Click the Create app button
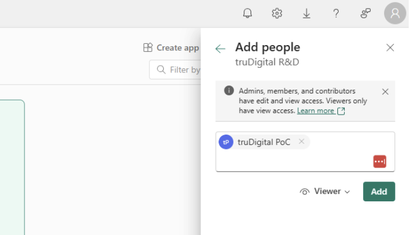The height and width of the screenshot is (235, 411). coord(171,48)
